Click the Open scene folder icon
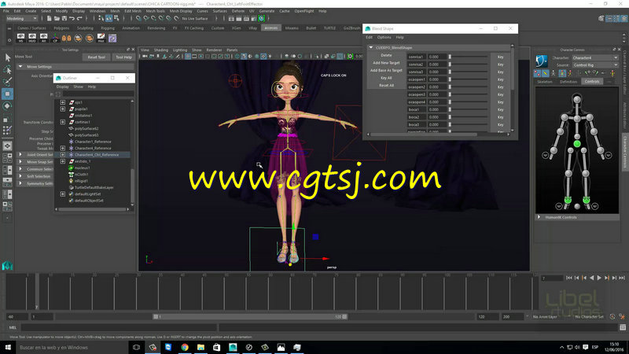629x354 pixels. click(57, 18)
